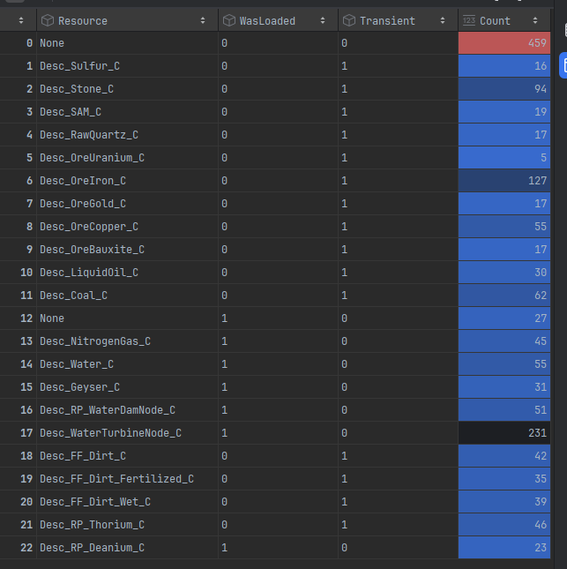Image resolution: width=567 pixels, height=569 pixels.
Task: Sort by the WasLoaded column arrows
Action: [323, 20]
